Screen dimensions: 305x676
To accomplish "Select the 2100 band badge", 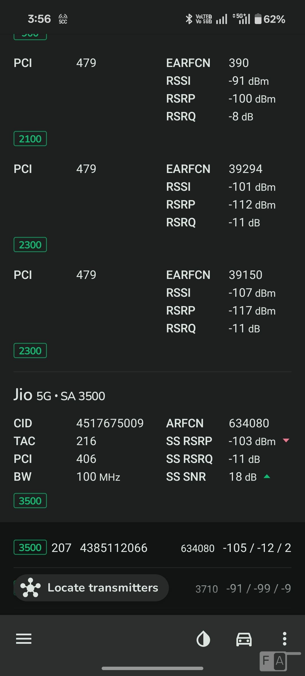I will coord(30,139).
